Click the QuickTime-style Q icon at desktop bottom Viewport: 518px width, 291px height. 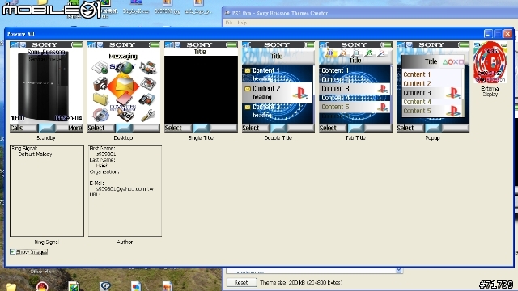pyautogui.click(x=105, y=285)
